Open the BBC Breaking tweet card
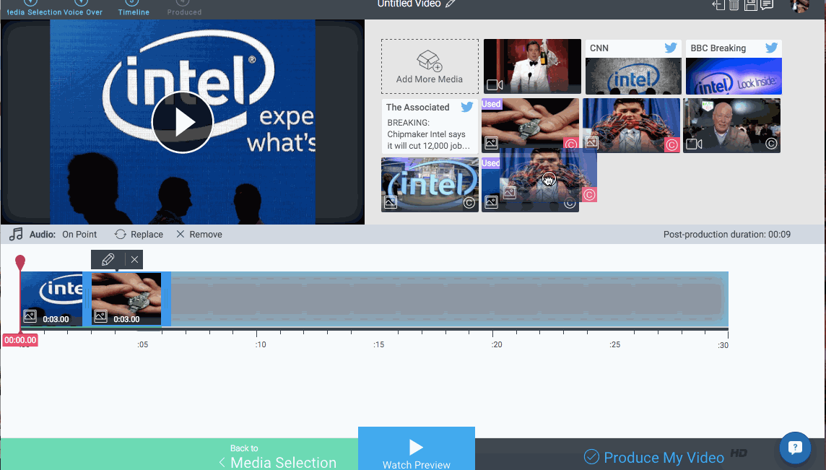Image resolution: width=826 pixels, height=470 pixels. coord(734,67)
